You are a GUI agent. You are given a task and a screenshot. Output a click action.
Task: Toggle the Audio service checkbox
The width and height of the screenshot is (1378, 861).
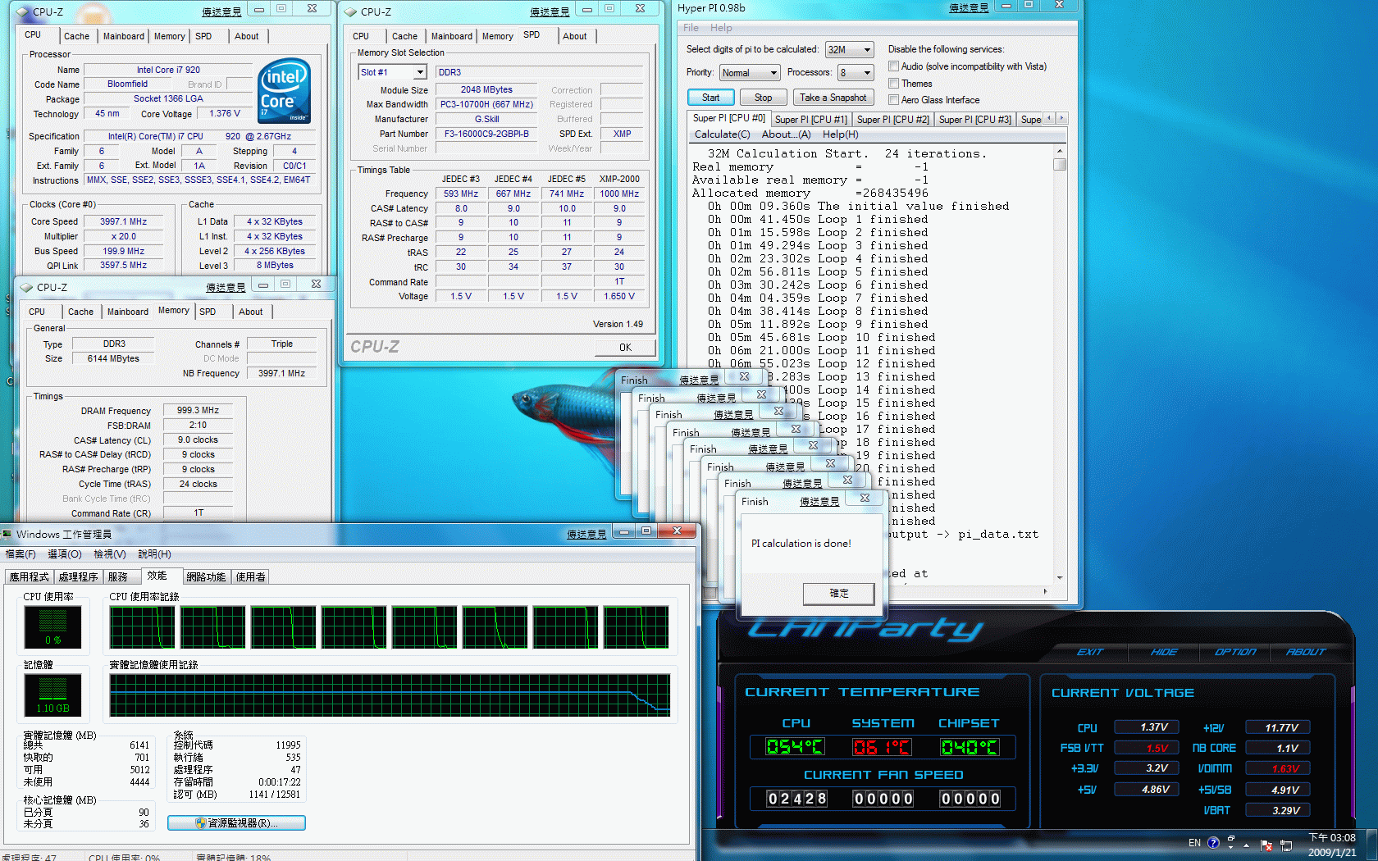pyautogui.click(x=894, y=66)
